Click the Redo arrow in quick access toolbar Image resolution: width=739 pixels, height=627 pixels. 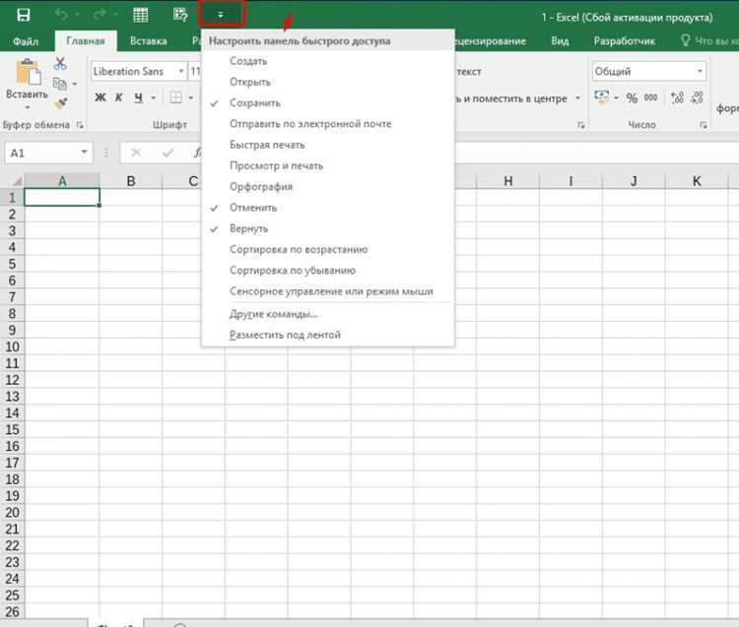pos(99,15)
